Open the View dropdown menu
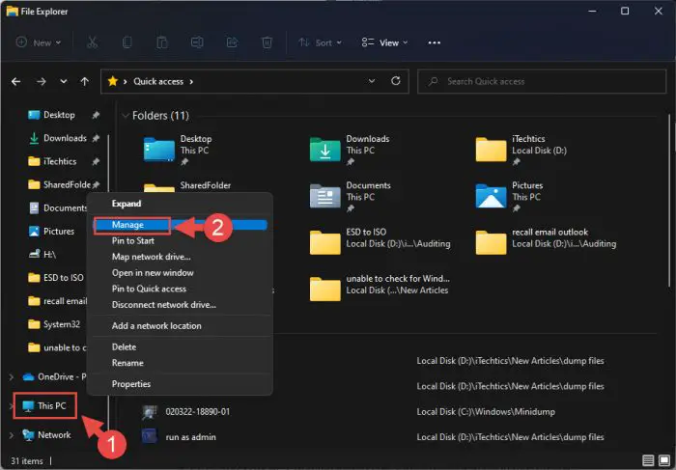Image resolution: width=676 pixels, height=470 pixels. pos(384,42)
